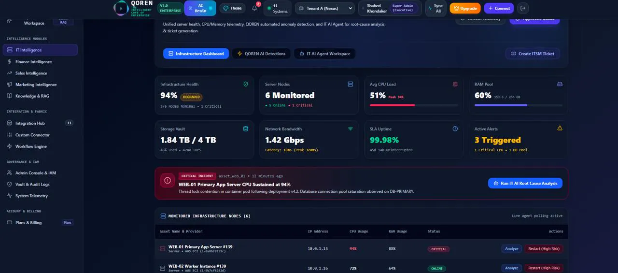Switch to Infrastructure Dashboard tab
The width and height of the screenshot is (618, 273).
(196, 54)
